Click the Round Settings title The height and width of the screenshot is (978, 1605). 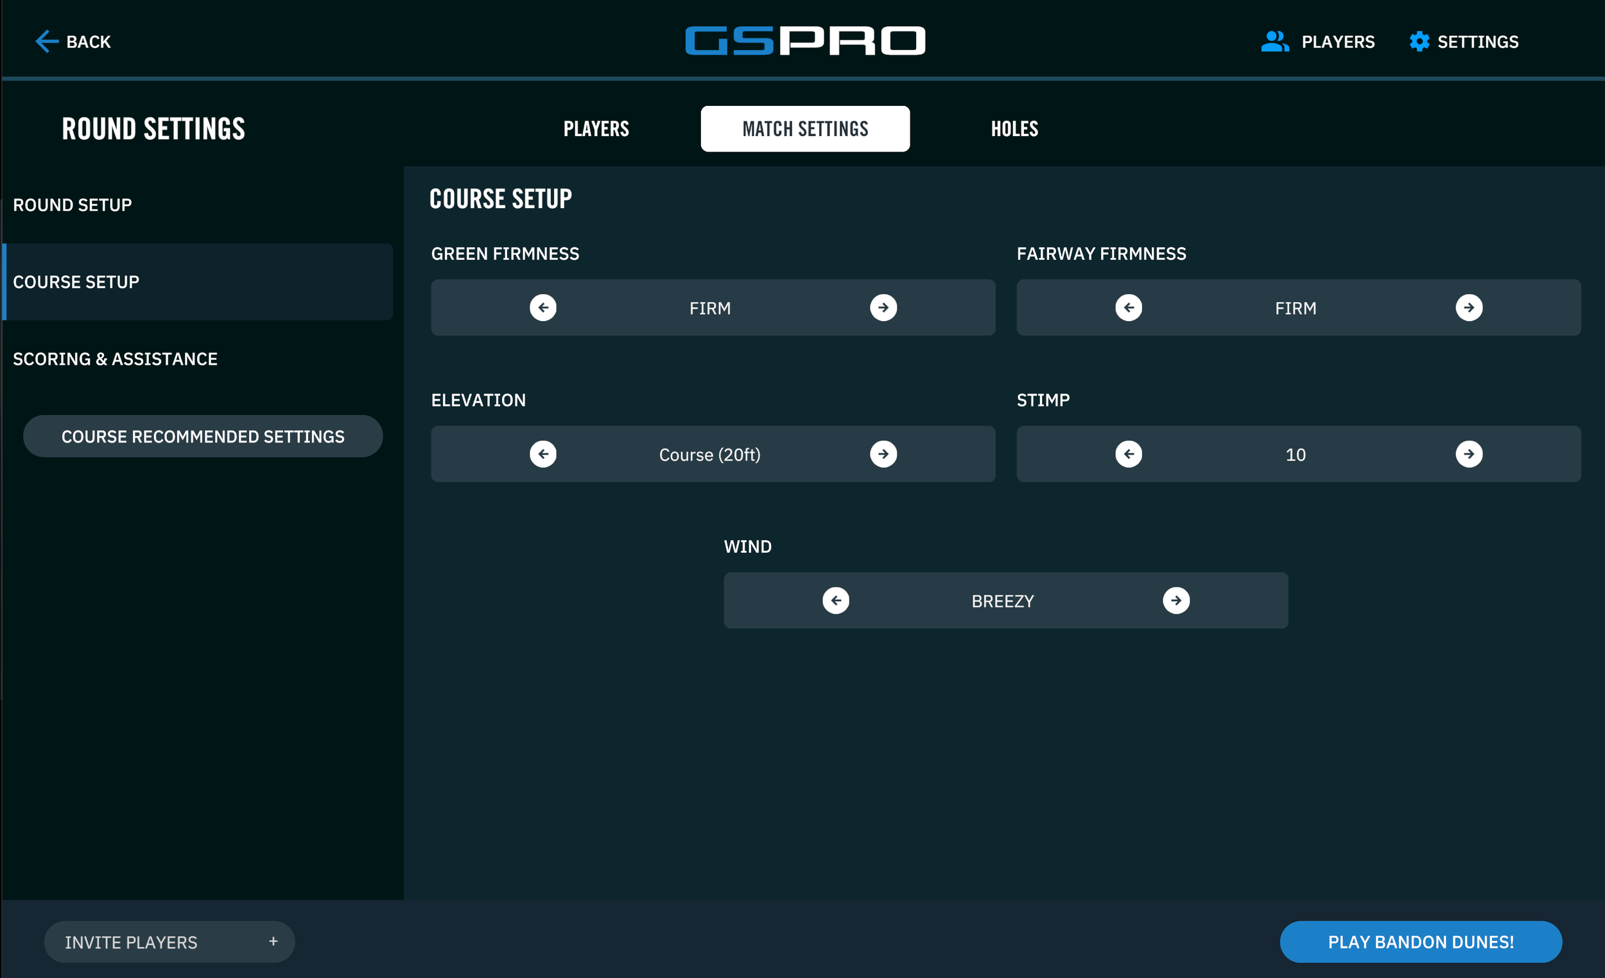153,128
